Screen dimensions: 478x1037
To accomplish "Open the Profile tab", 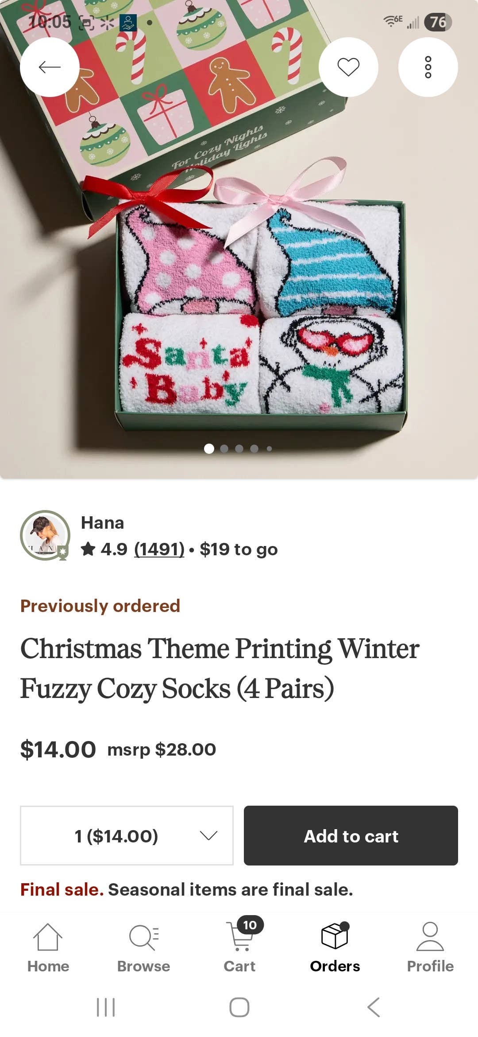I will click(430, 947).
